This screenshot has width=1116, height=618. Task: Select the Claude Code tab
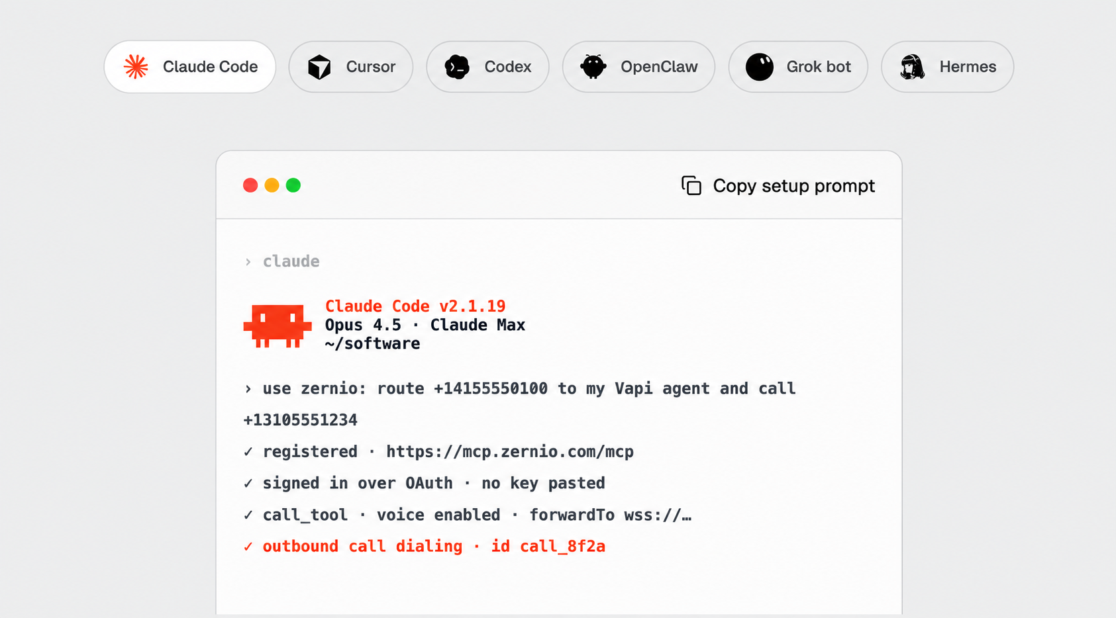pyautogui.click(x=190, y=67)
